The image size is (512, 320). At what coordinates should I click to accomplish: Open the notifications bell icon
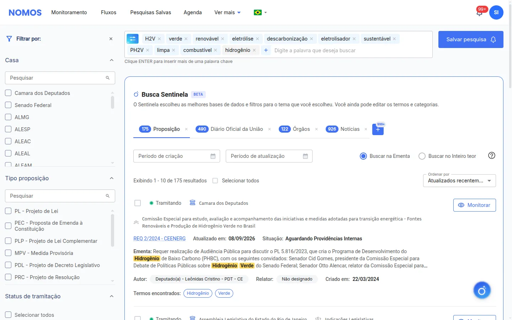click(x=479, y=13)
